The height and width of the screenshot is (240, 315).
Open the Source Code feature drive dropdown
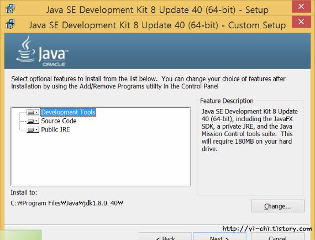[x=33, y=121]
